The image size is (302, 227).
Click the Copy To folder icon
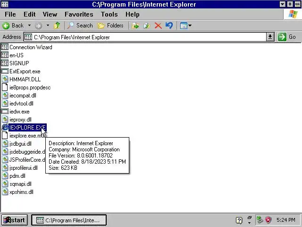pos(147,26)
